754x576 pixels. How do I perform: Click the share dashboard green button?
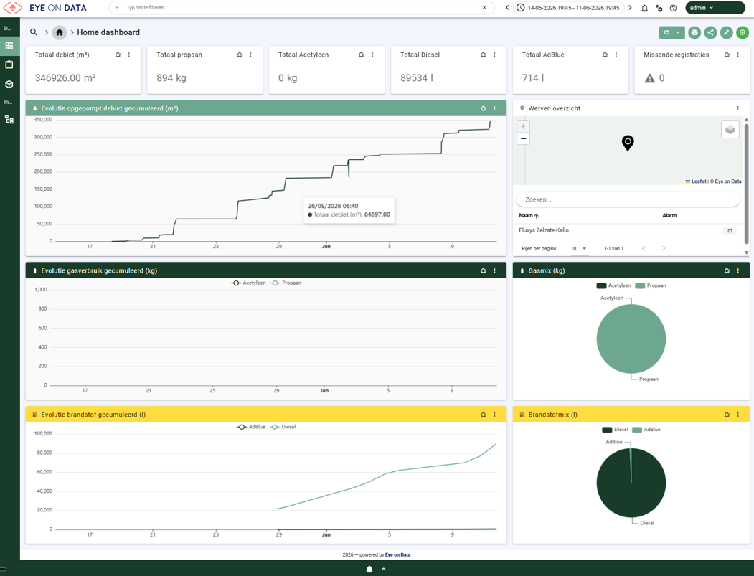[710, 32]
